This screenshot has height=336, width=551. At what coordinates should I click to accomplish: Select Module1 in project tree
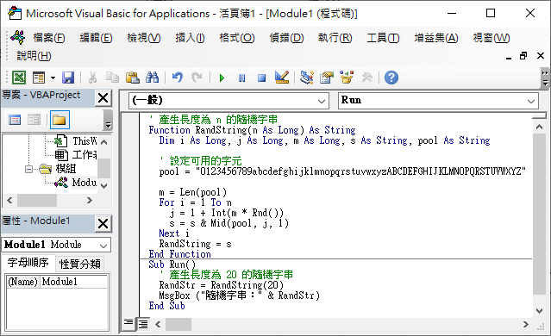[76, 183]
